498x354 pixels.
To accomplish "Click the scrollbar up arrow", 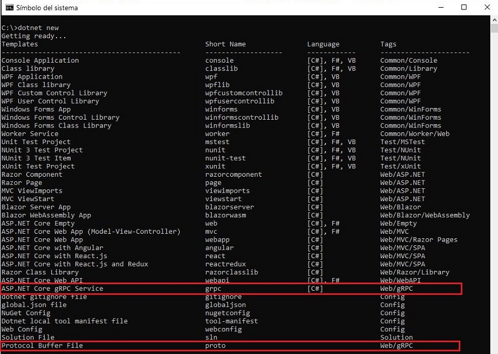I will 494,19.
